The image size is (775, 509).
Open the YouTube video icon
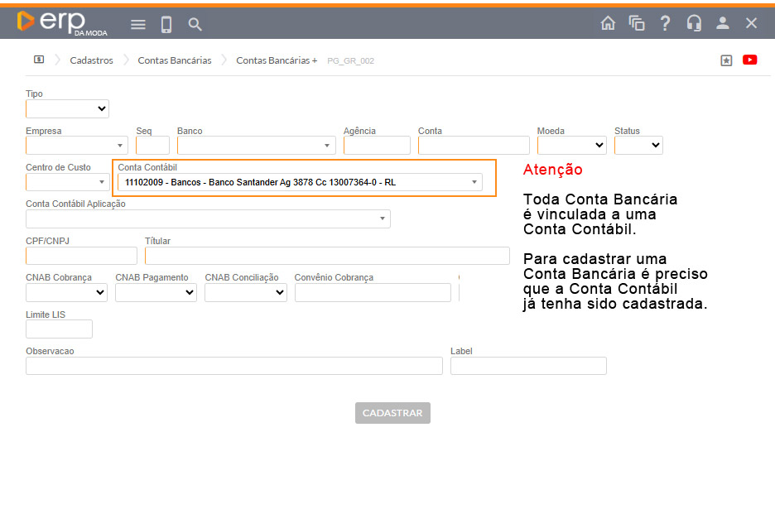(x=750, y=60)
